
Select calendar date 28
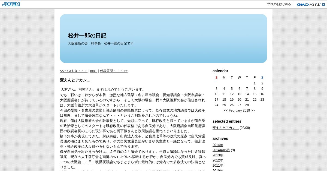click(247, 105)
